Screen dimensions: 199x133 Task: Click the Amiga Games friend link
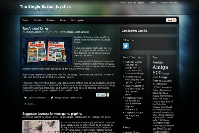tap(132, 132)
